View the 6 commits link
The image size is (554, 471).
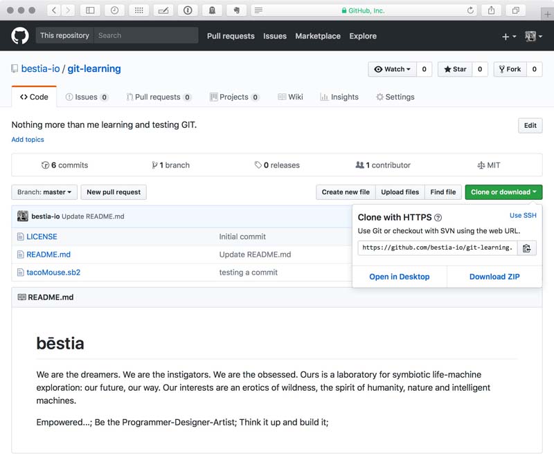pyautogui.click(x=64, y=165)
